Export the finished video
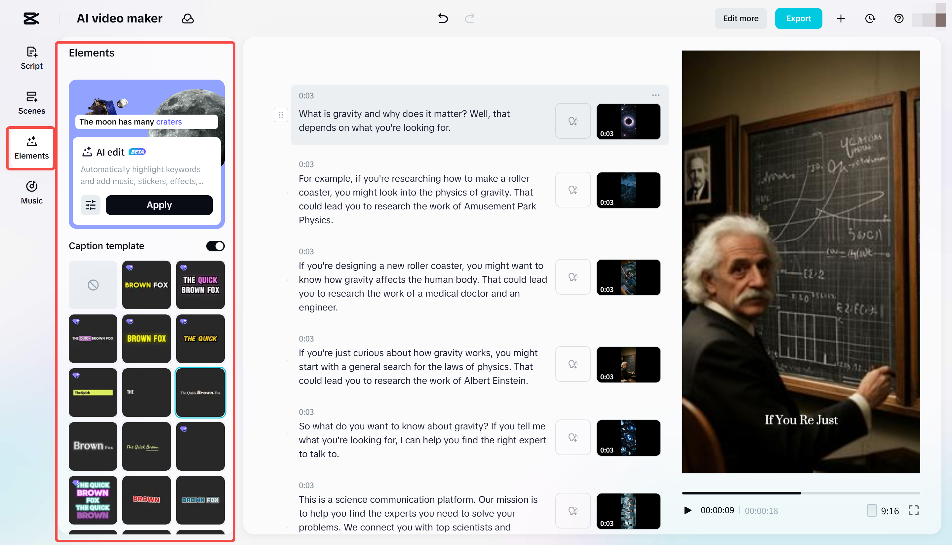Viewport: 952px width, 545px height. pos(798,18)
